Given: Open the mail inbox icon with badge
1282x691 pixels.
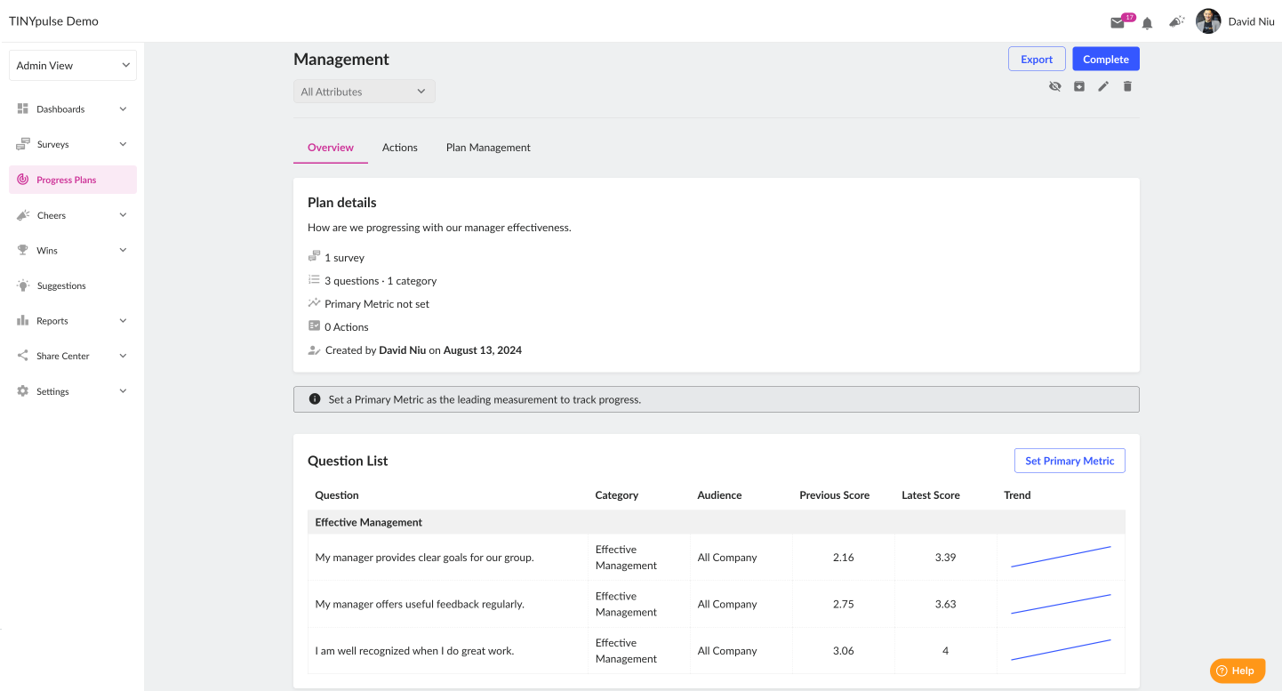Looking at the screenshot, I should tap(1118, 22).
